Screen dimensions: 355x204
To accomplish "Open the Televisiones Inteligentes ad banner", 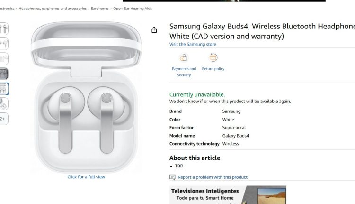I will [x=228, y=195].
